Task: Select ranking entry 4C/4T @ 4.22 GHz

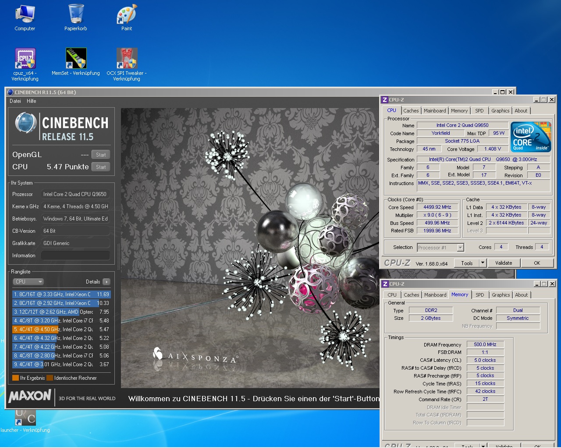Action: tap(61, 347)
